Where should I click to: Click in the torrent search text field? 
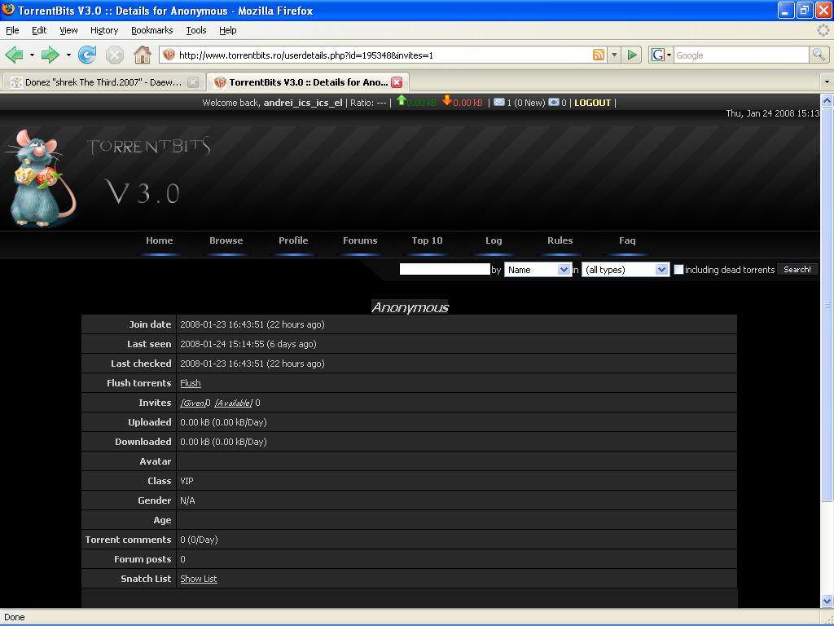point(445,269)
